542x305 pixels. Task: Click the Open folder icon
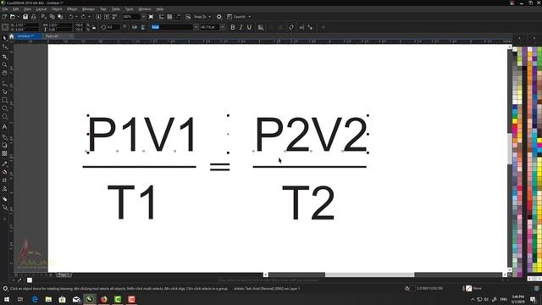(x=12, y=17)
